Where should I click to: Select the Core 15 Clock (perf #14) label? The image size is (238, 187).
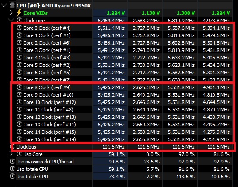click(49, 139)
